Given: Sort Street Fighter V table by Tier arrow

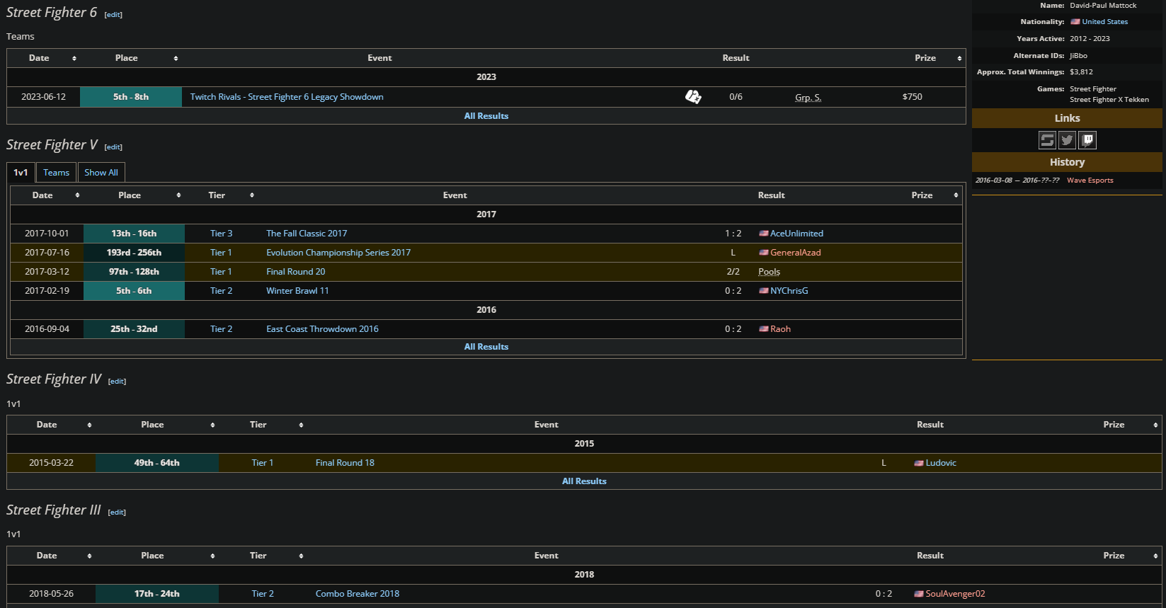Looking at the screenshot, I should tap(251, 195).
